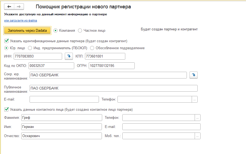Click the heading Помощник регистрации нового партнера

tap(83, 7)
